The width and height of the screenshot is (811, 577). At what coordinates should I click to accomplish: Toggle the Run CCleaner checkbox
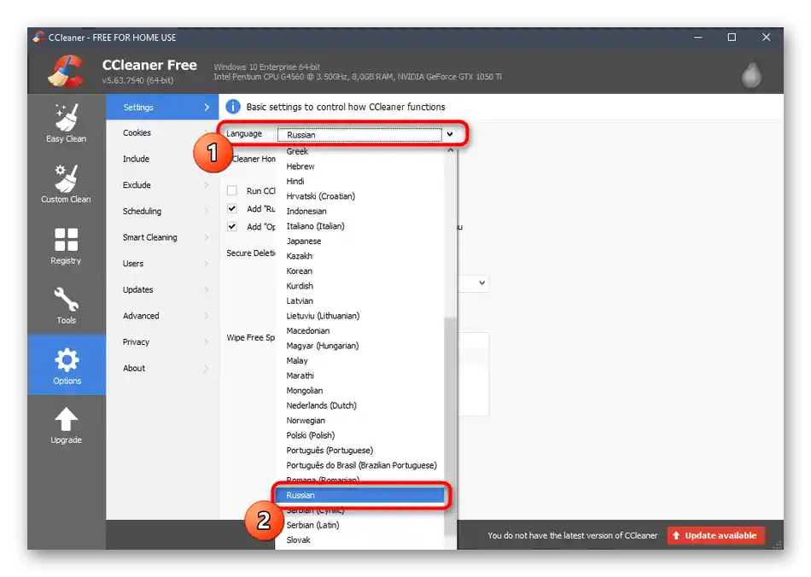pyautogui.click(x=232, y=191)
